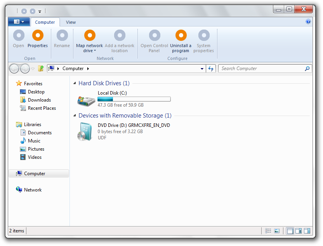The width and height of the screenshot is (323, 246).
Task: Click the DVD Drive (D:) icon
Action: (85, 132)
